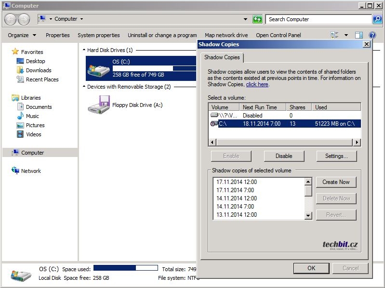Click System properties in the toolbar
The width and height of the screenshot is (385, 288).
98,35
